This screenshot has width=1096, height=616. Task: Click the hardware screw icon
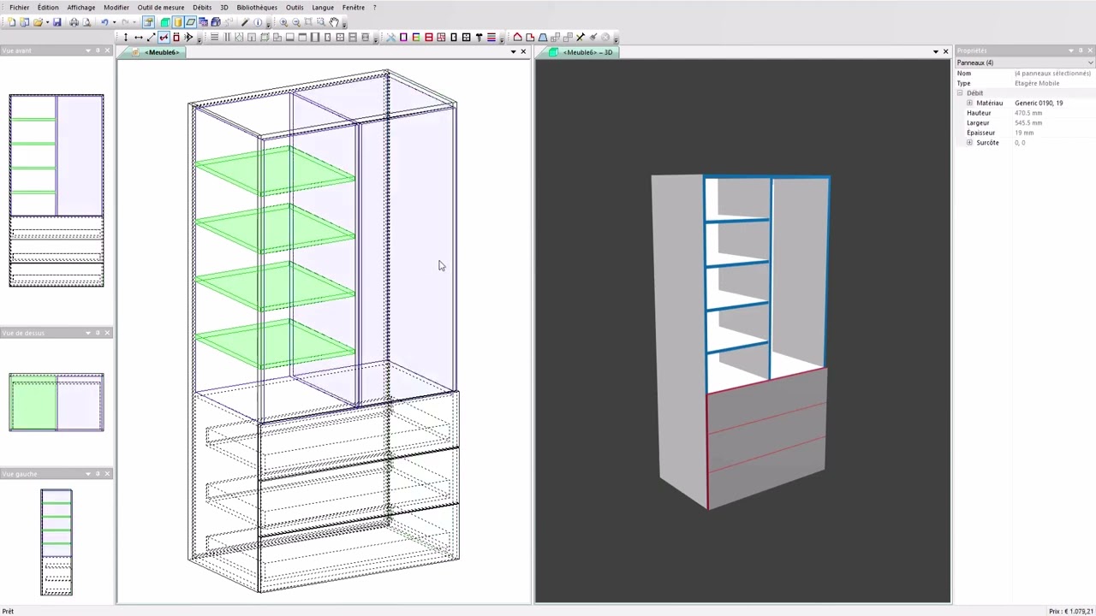[x=479, y=38]
